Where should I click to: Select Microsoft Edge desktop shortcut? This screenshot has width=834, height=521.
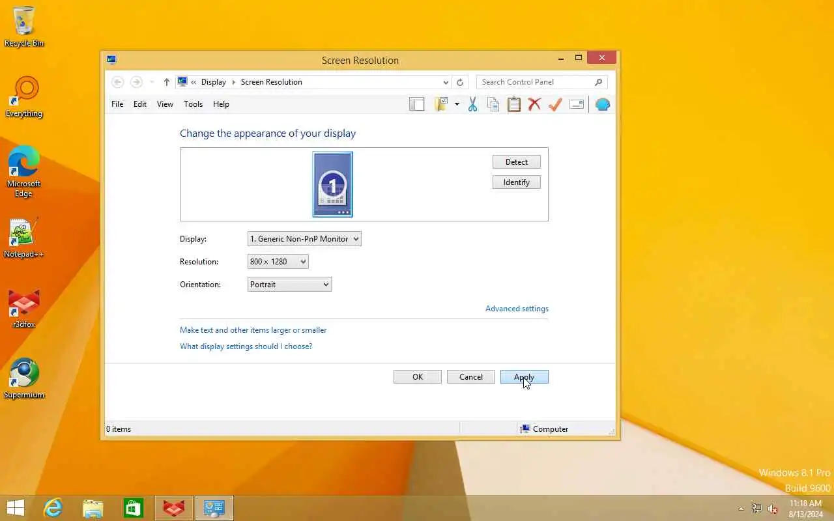(24, 171)
